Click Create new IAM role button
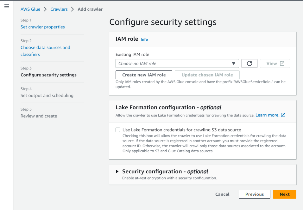 [x=144, y=75]
